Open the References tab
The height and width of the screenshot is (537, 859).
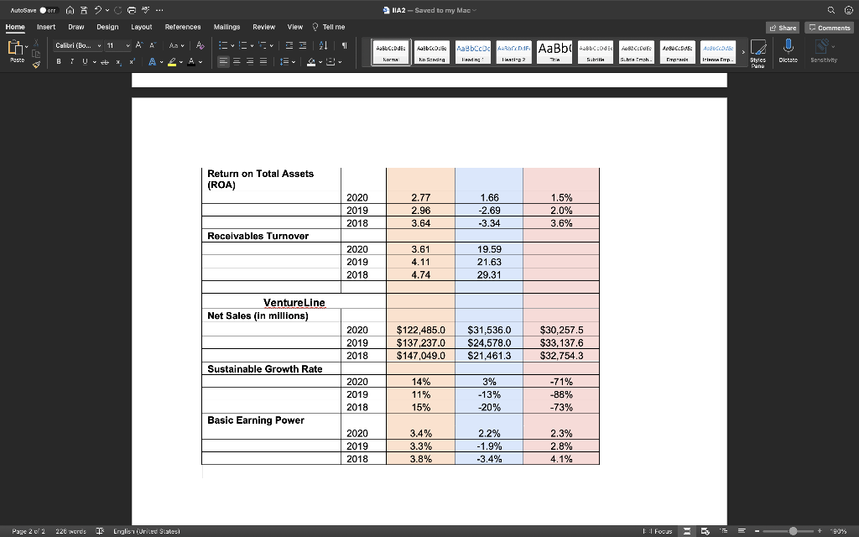(182, 27)
